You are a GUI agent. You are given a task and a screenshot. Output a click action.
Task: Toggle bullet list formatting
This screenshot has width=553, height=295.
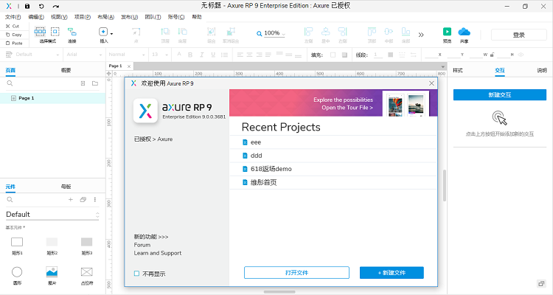[x=224, y=55]
